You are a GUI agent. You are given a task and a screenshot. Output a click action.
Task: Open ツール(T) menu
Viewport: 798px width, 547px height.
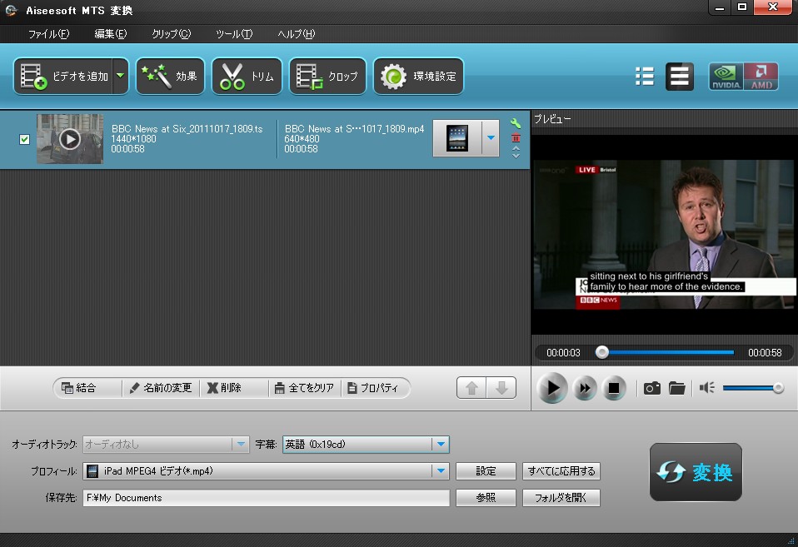(234, 34)
